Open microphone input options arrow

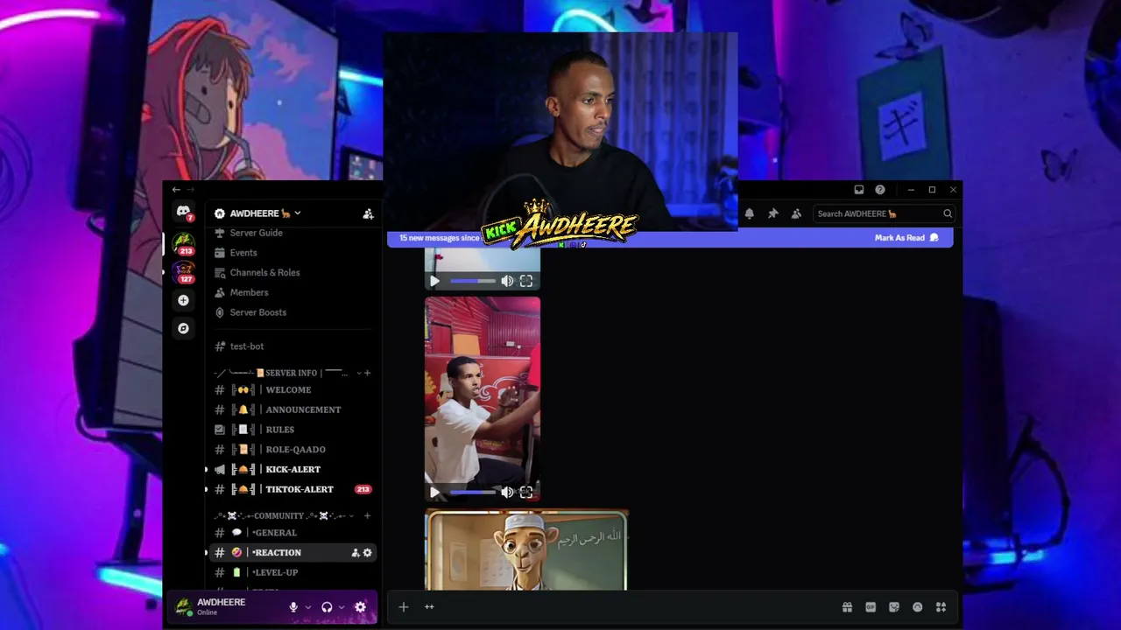coord(308,607)
